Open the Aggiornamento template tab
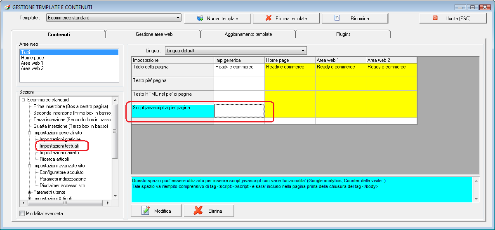Image resolution: width=495 pixels, height=230 pixels. (x=248, y=34)
